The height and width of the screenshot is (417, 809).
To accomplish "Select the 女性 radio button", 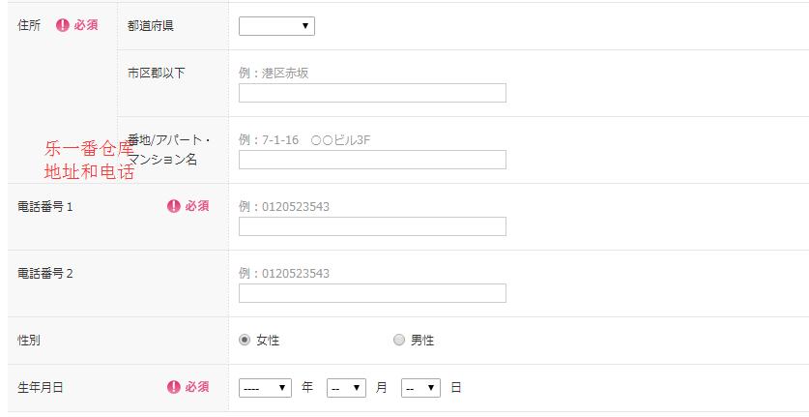I will click(245, 340).
